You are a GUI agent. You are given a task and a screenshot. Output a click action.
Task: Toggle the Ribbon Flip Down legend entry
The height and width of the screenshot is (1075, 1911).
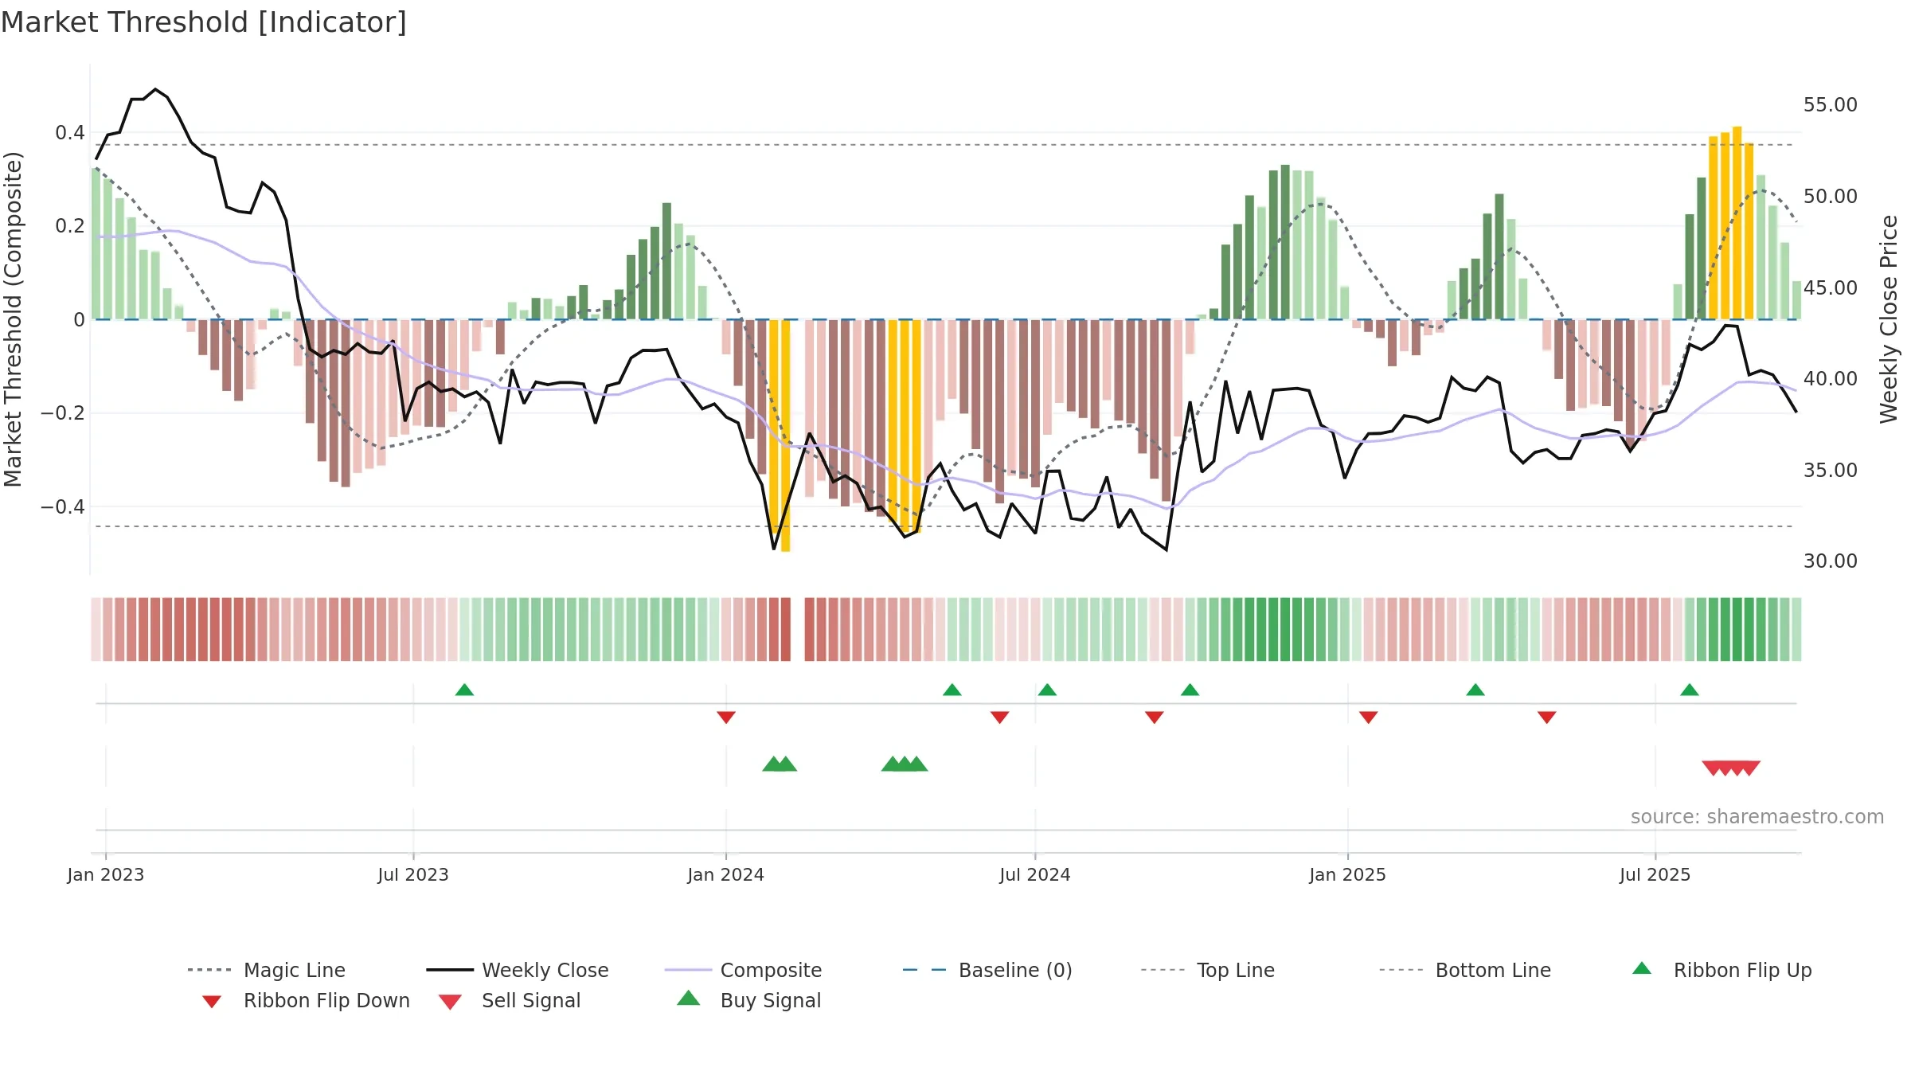[x=305, y=1000]
